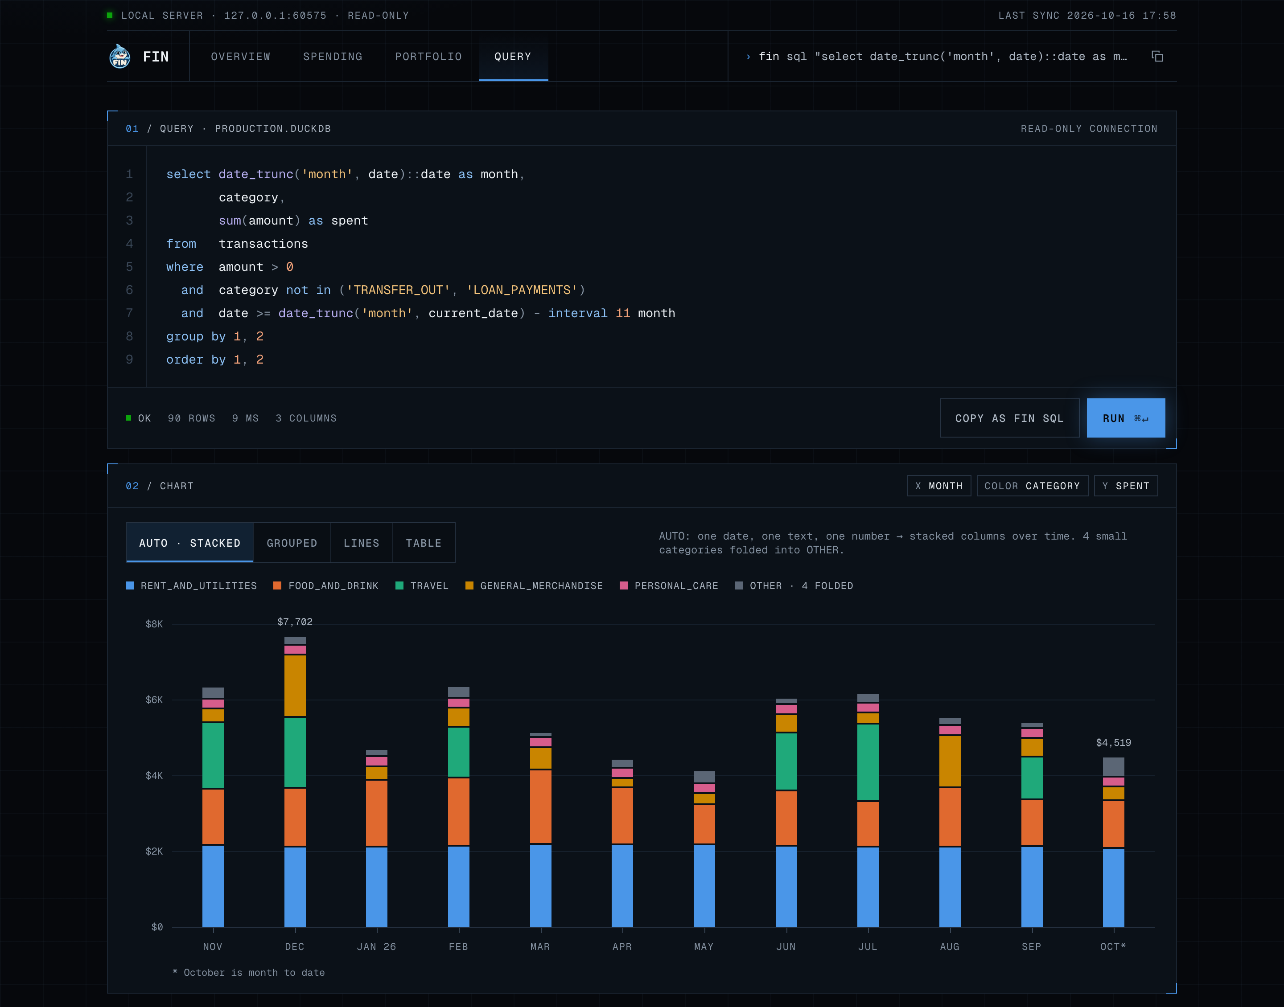Screen dimensions: 1284x1007
Task: Run the SQL query
Action: (x=1125, y=418)
